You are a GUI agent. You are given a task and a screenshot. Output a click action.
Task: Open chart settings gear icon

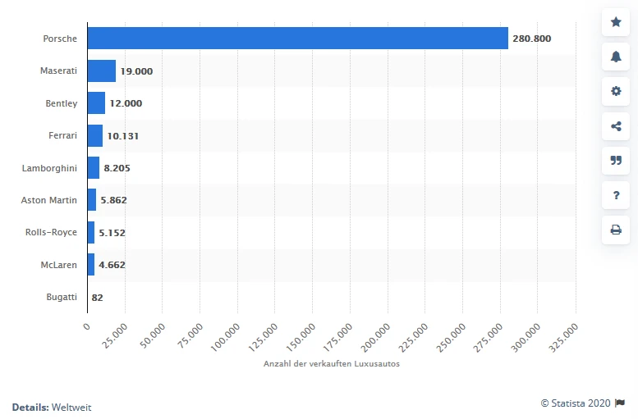(x=616, y=91)
